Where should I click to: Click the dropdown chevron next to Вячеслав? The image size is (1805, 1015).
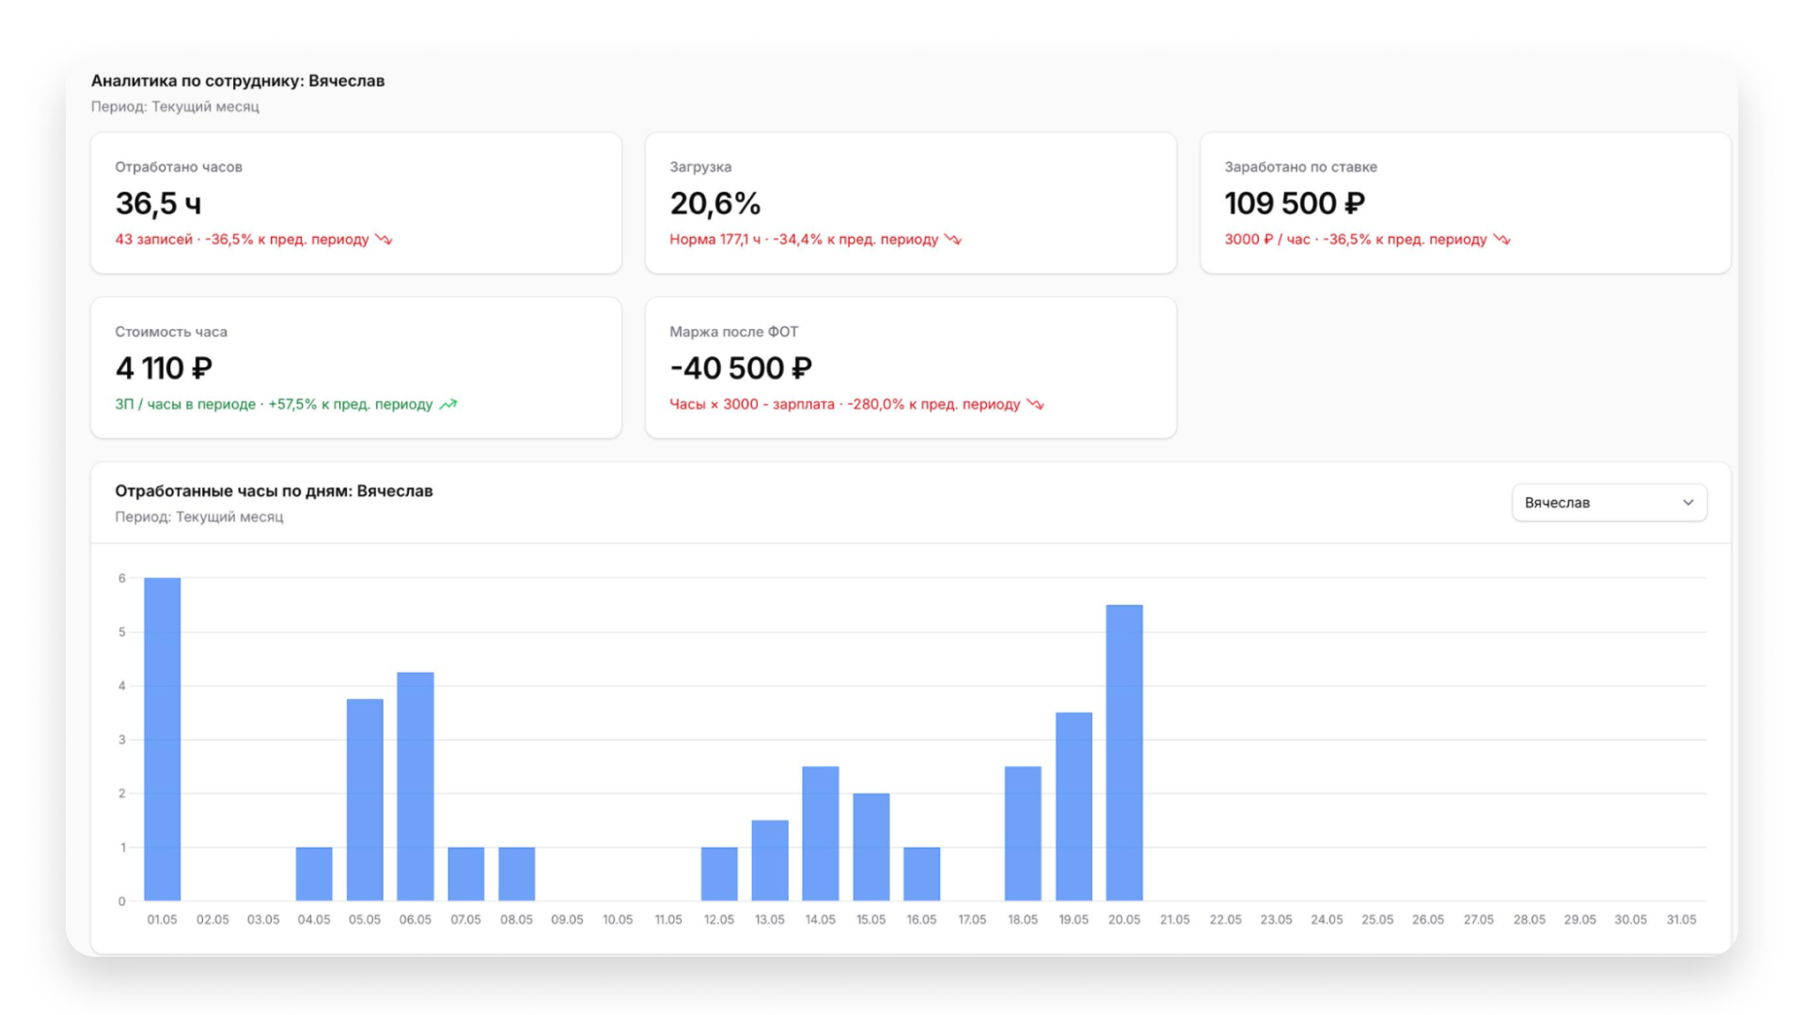point(1687,503)
